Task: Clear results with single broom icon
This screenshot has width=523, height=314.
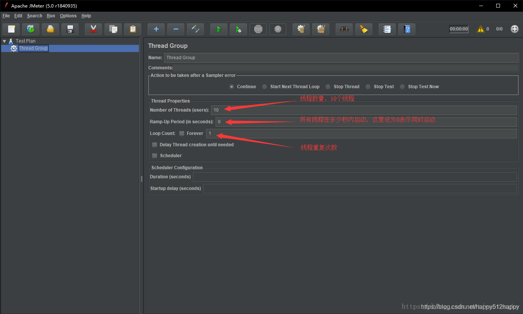Action: [301, 29]
